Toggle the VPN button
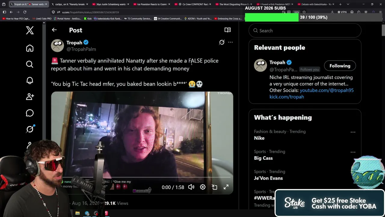Image resolution: width=385 pixels, height=217 pixels. (x=342, y=12)
